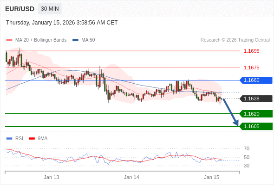
Task: Click the red 1.1695 resistance label
Action: coord(251,51)
